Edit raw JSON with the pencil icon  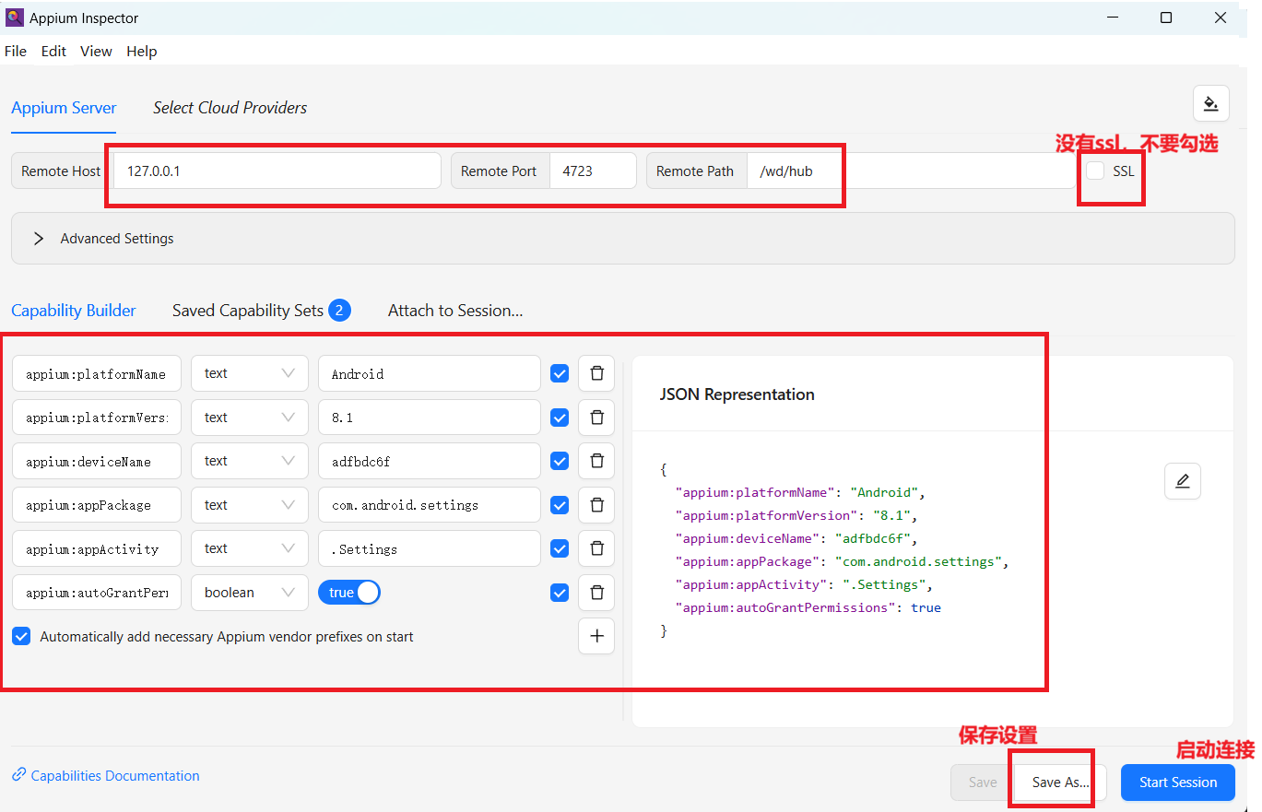point(1183,480)
